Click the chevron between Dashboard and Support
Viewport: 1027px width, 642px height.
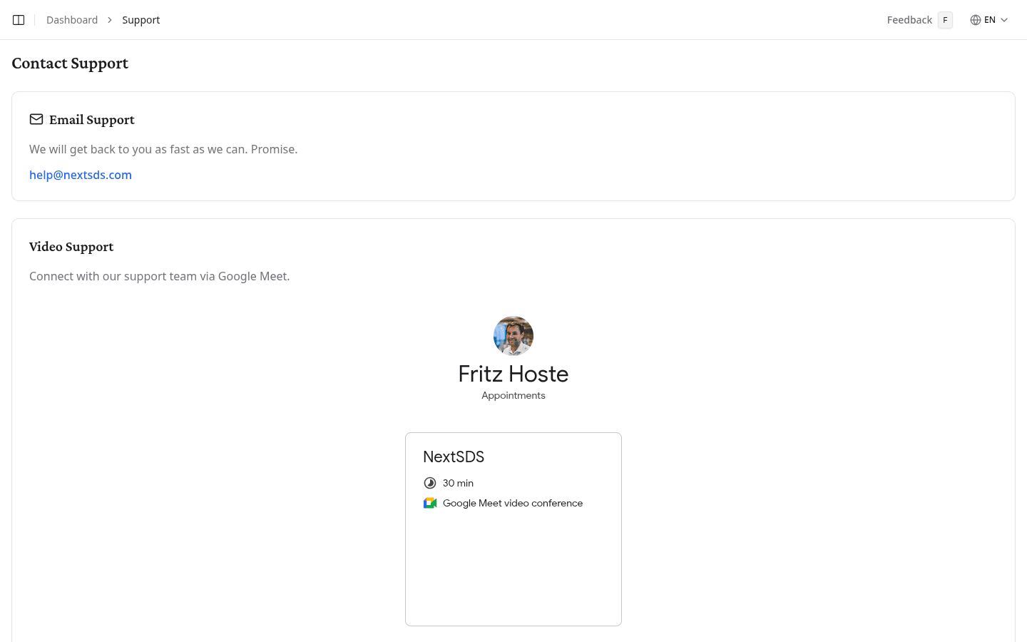[108, 20]
